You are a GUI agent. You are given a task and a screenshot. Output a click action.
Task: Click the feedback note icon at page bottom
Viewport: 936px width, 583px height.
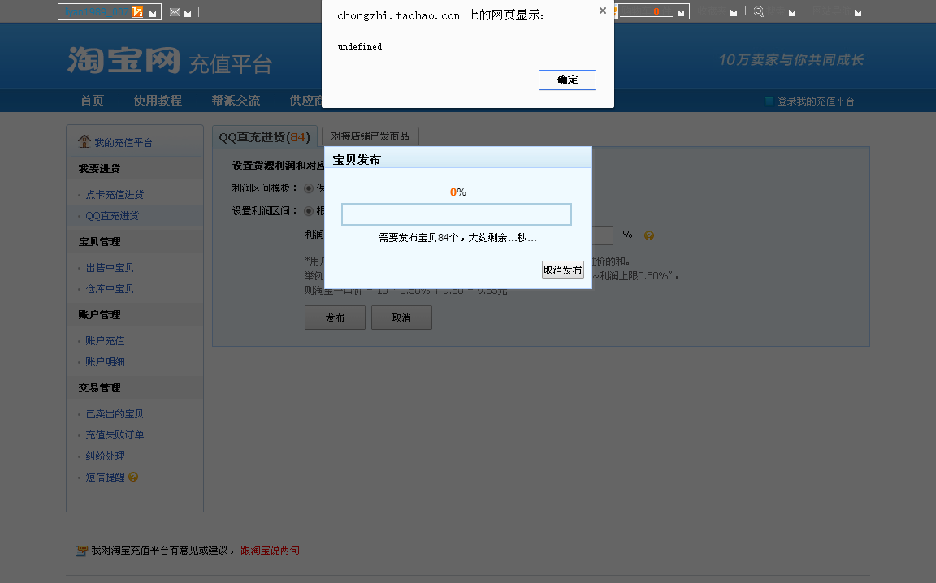[x=81, y=551]
